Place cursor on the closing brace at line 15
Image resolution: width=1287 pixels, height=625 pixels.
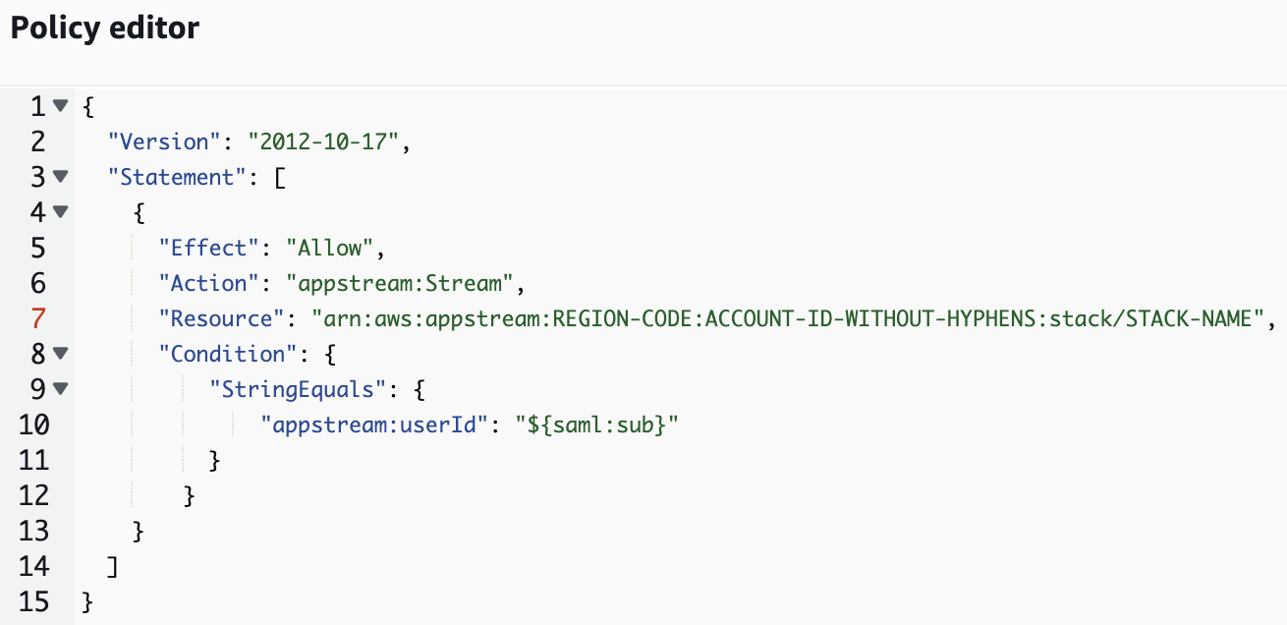[84, 601]
